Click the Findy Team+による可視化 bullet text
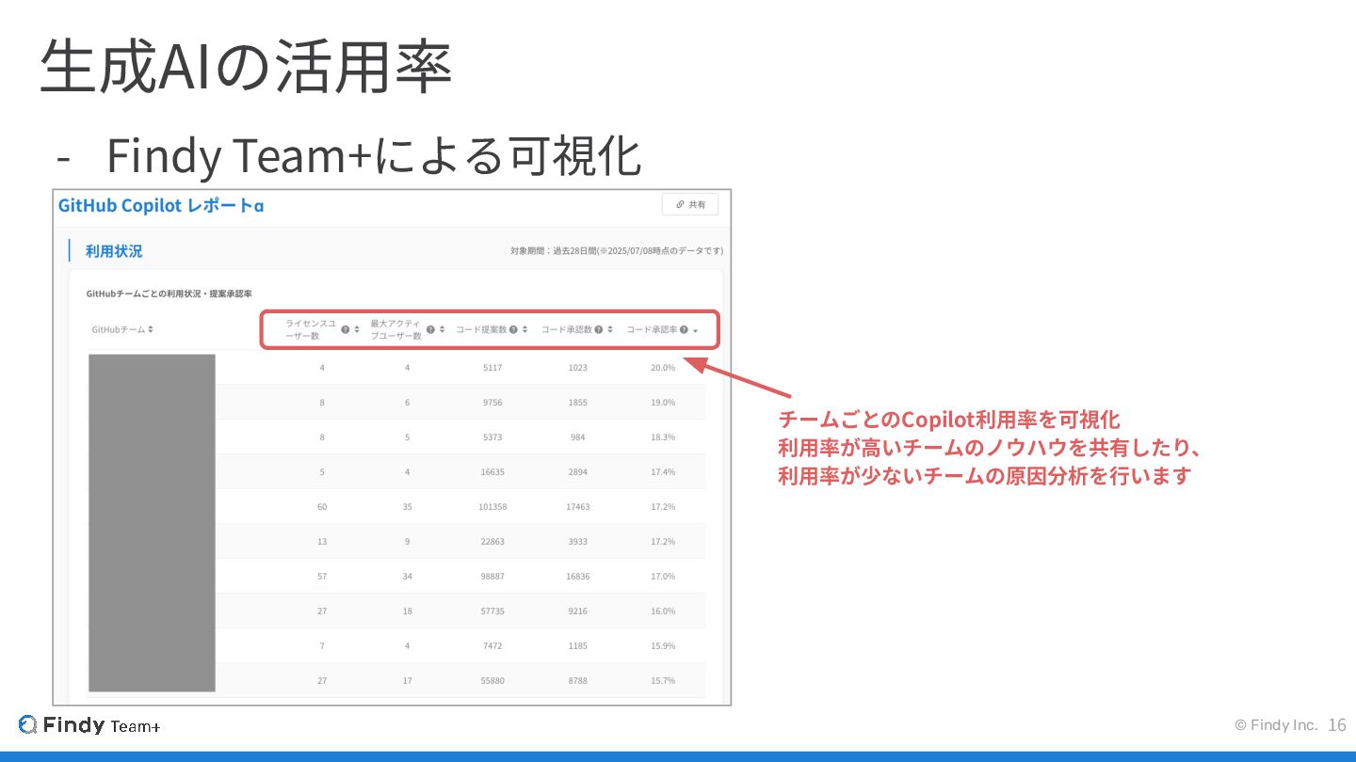The width and height of the screenshot is (1356, 762). pos(374,156)
